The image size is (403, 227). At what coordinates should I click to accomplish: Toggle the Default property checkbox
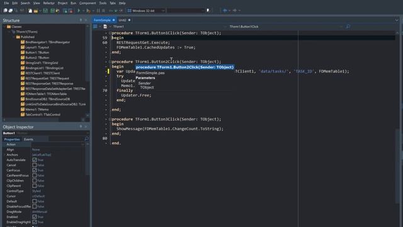click(35, 201)
